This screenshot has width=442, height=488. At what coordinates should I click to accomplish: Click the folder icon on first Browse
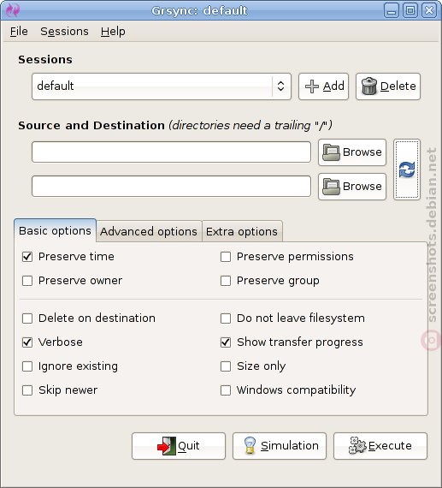point(331,152)
